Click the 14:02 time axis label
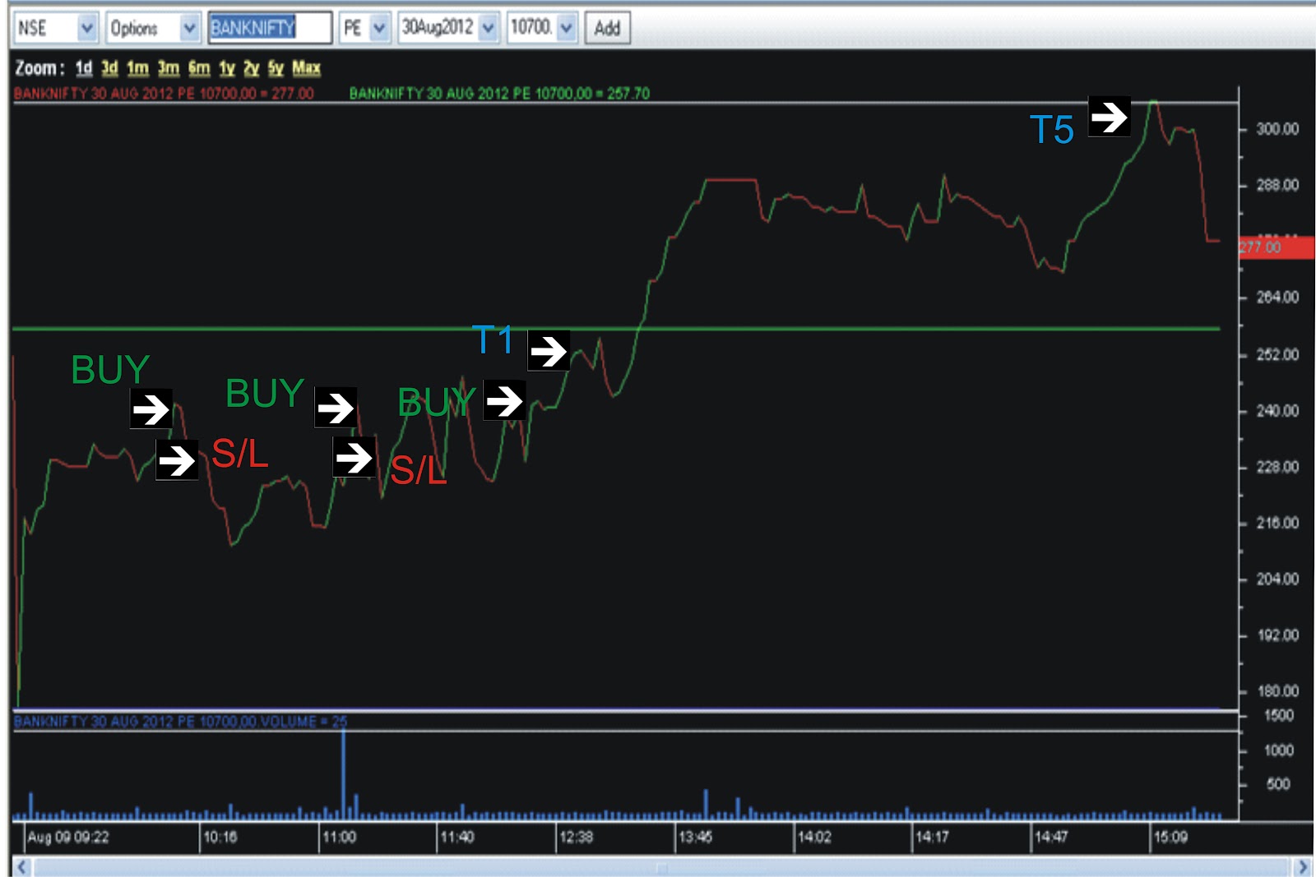 click(814, 838)
